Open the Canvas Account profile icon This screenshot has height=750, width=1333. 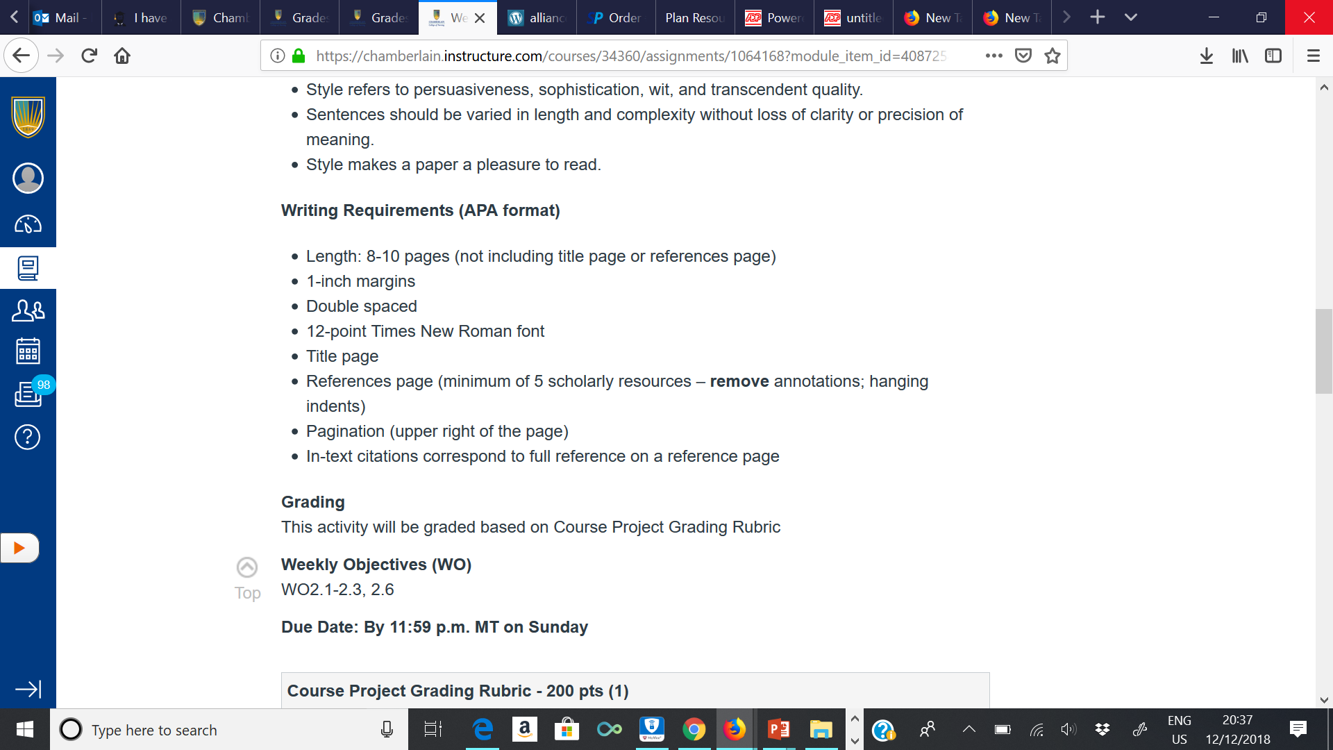28,178
